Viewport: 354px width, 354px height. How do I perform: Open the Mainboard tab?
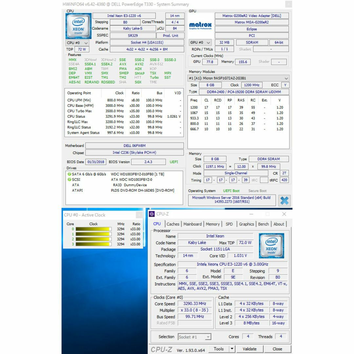pyautogui.click(x=192, y=224)
